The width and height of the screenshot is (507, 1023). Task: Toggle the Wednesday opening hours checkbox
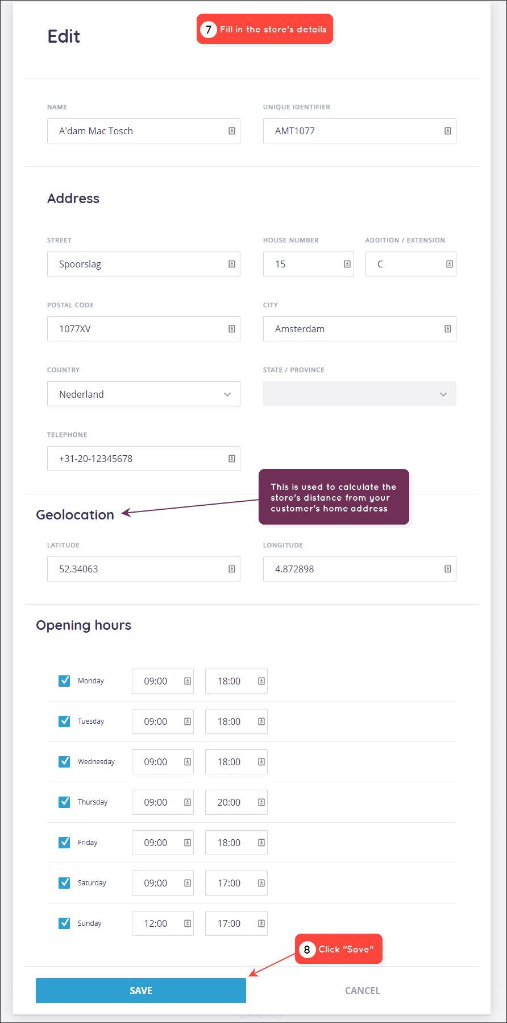[64, 762]
